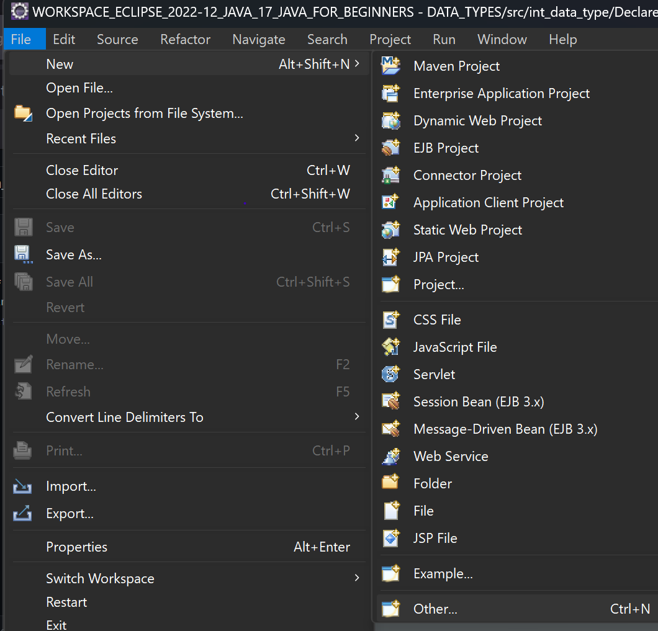Click the new File icon

point(390,511)
